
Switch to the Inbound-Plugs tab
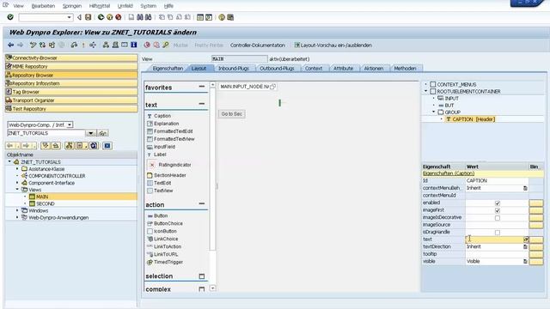[233, 69]
